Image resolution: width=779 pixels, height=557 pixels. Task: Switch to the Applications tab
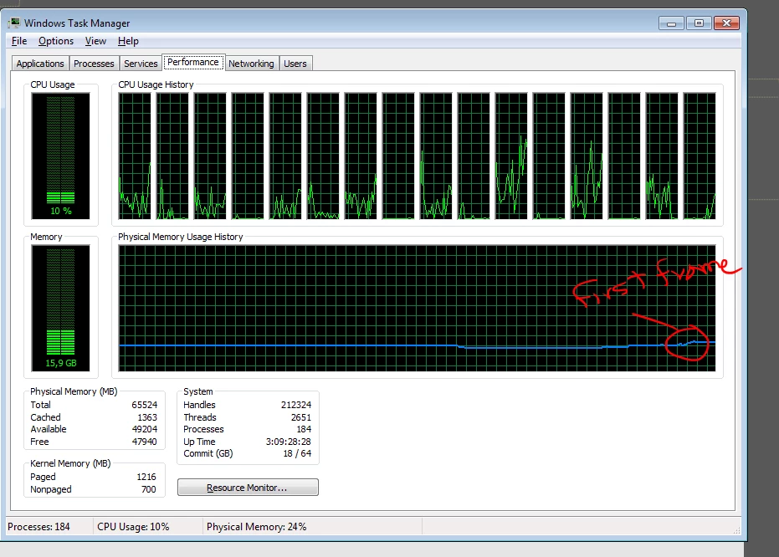tap(40, 64)
